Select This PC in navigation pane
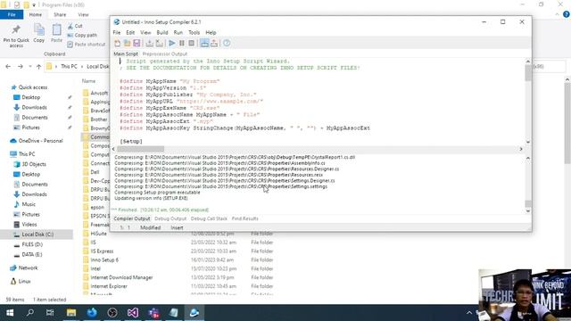Viewport: 571px width, 321px height. [x=23, y=154]
